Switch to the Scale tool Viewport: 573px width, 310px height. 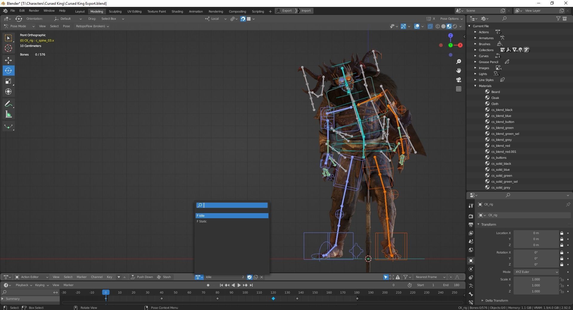point(8,81)
